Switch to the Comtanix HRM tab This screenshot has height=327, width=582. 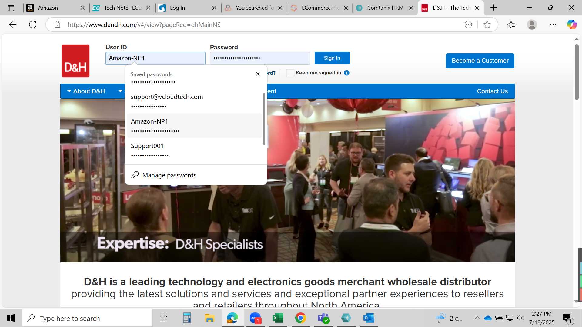pos(385,8)
